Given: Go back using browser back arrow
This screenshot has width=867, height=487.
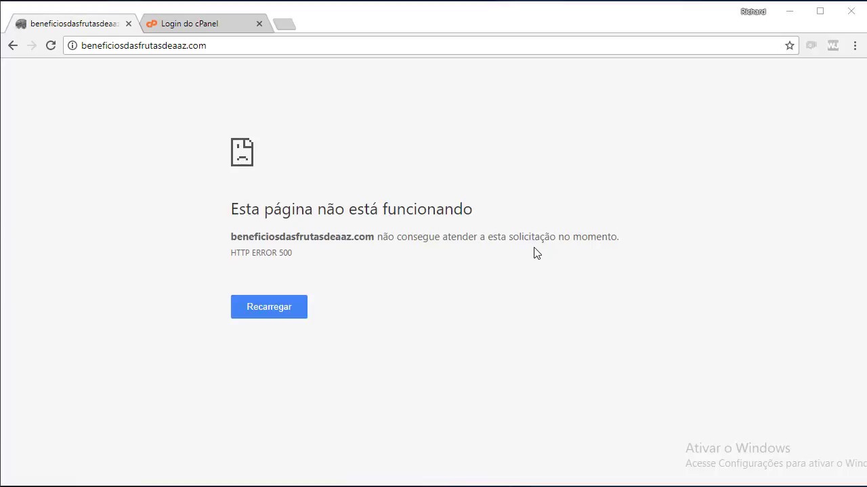Looking at the screenshot, I should click(13, 45).
